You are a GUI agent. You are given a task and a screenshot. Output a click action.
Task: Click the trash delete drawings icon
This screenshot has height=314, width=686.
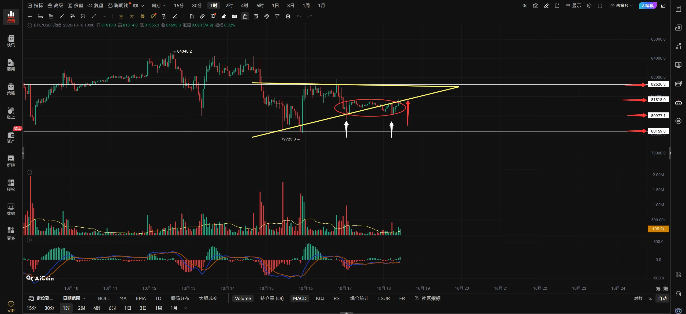coord(288,16)
